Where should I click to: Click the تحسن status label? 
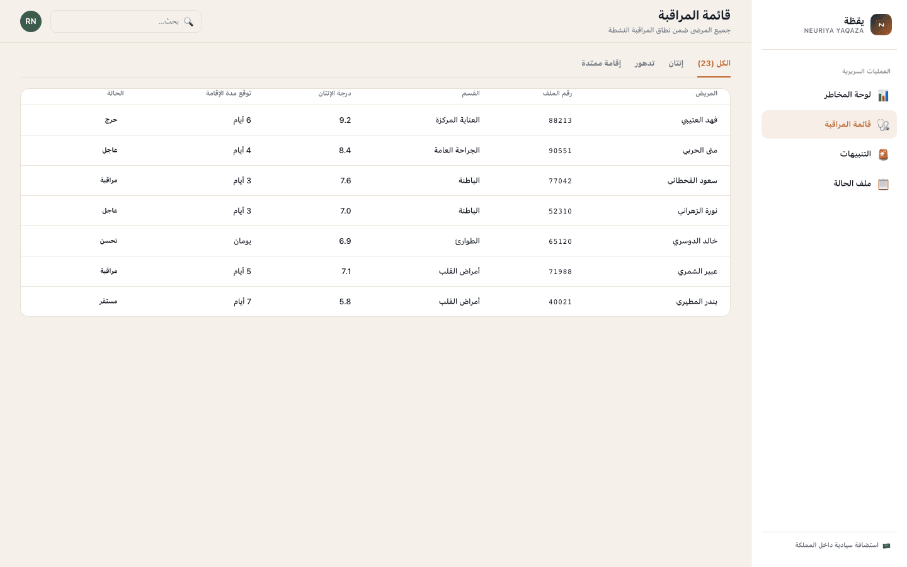click(x=109, y=241)
